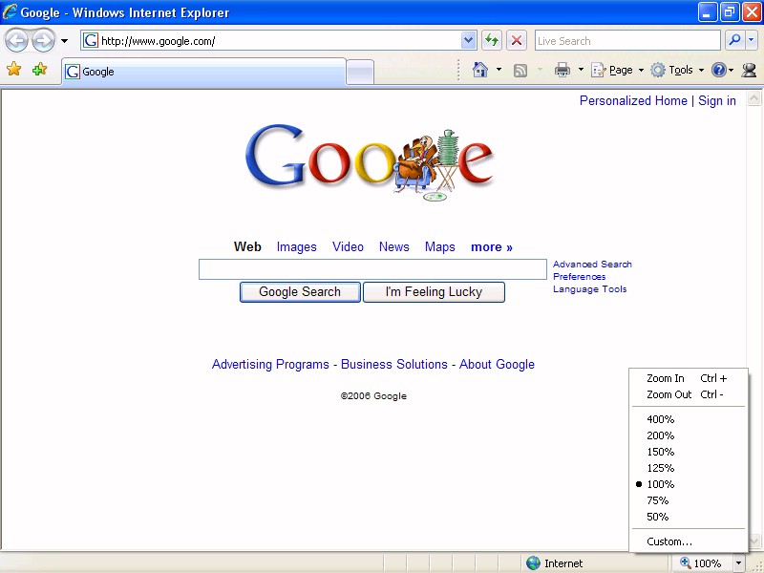Viewport: 764px width, 573px height.
Task: Click the ©2006 Google copyright text
Action: [373, 396]
